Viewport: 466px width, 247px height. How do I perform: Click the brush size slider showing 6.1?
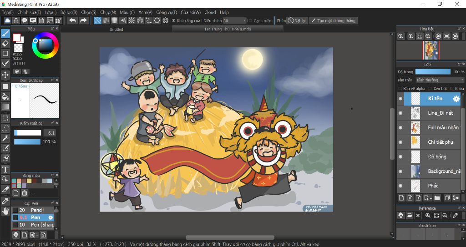click(27, 133)
